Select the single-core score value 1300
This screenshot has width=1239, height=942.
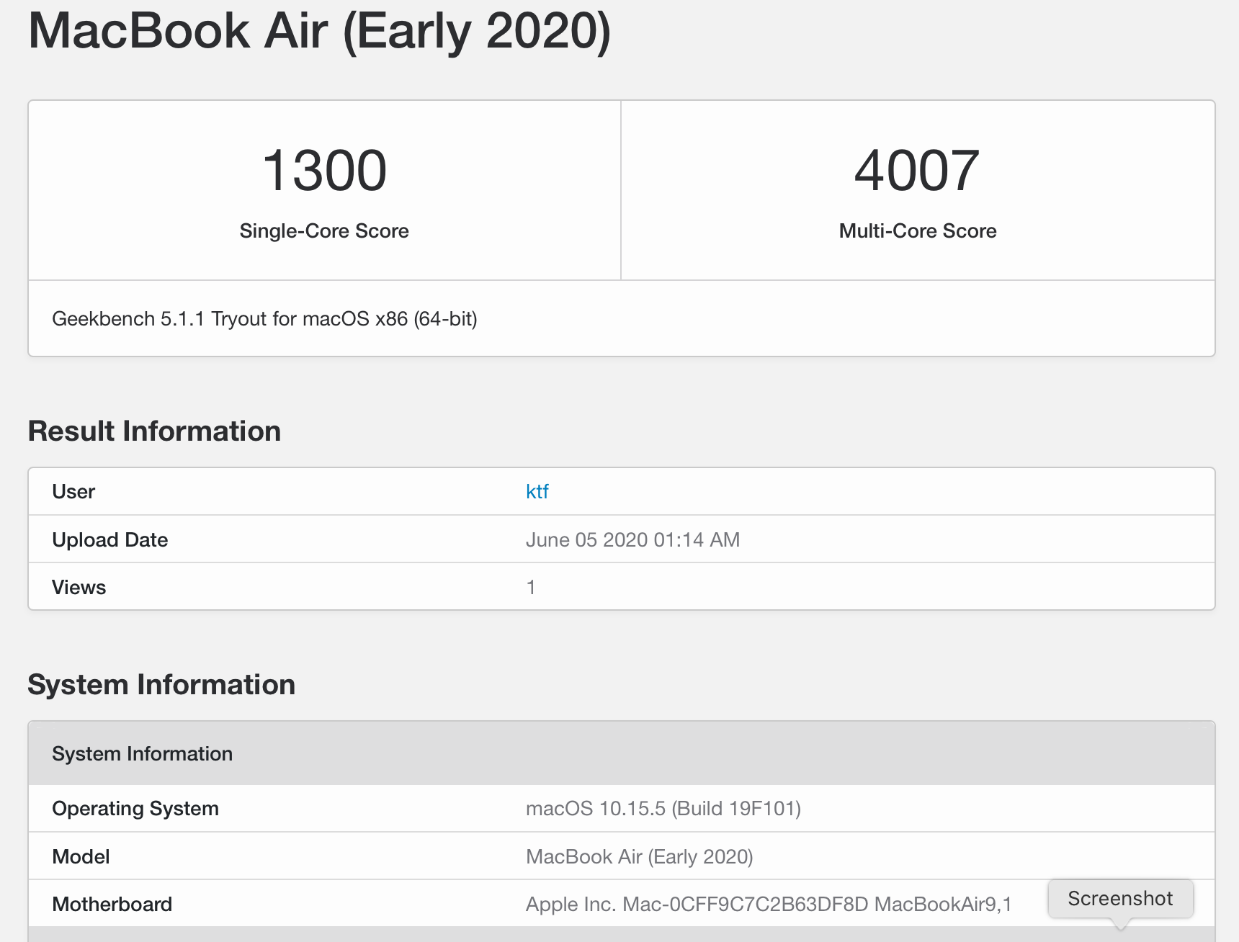(324, 171)
